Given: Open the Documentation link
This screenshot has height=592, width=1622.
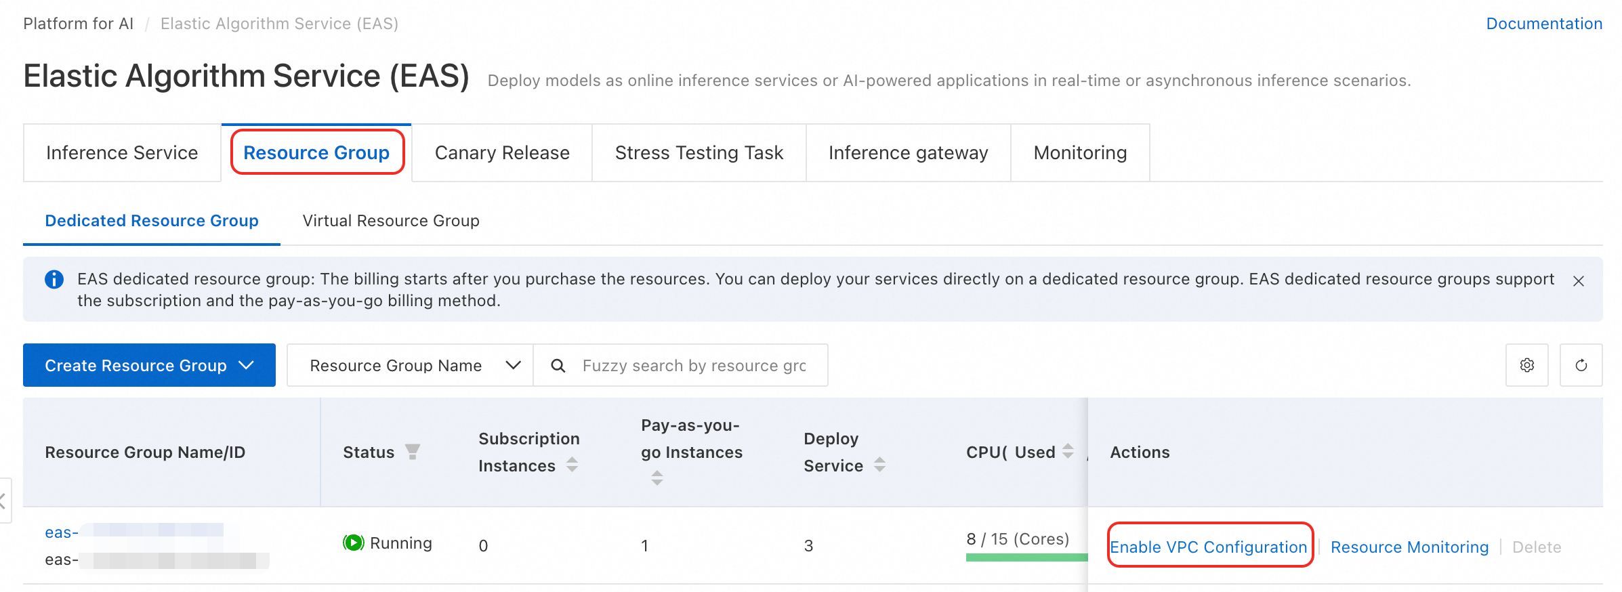Looking at the screenshot, I should pyautogui.click(x=1543, y=24).
